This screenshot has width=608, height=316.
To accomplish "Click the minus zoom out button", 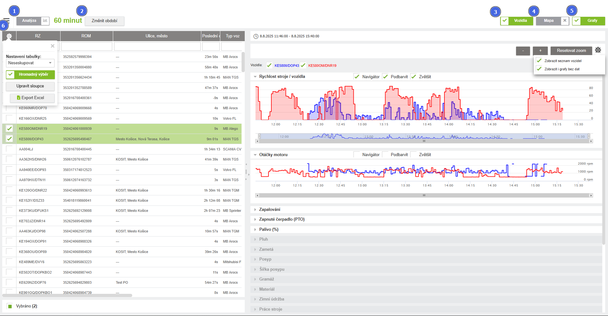I will click(x=523, y=51).
